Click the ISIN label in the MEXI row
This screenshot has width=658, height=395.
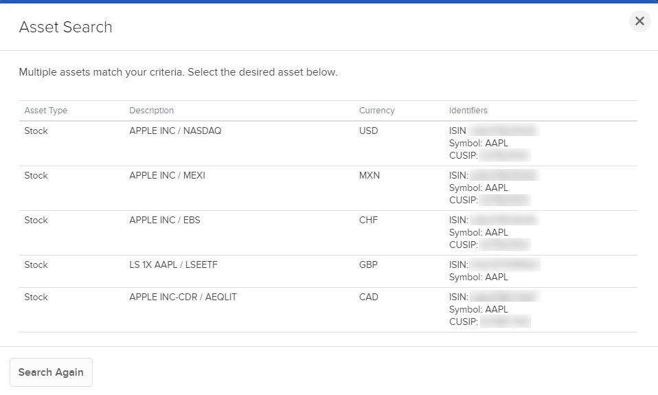[458, 175]
